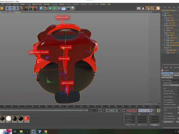Select the Referencing tab

(x=167, y=75)
